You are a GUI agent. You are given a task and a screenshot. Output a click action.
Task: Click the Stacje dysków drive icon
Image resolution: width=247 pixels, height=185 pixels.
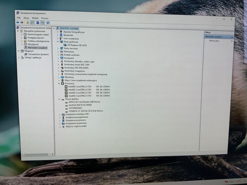click(x=63, y=99)
